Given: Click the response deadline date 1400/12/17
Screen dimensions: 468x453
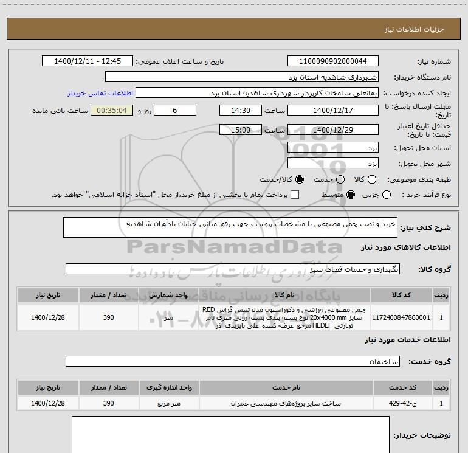Looking at the screenshot, I should coord(333,110).
